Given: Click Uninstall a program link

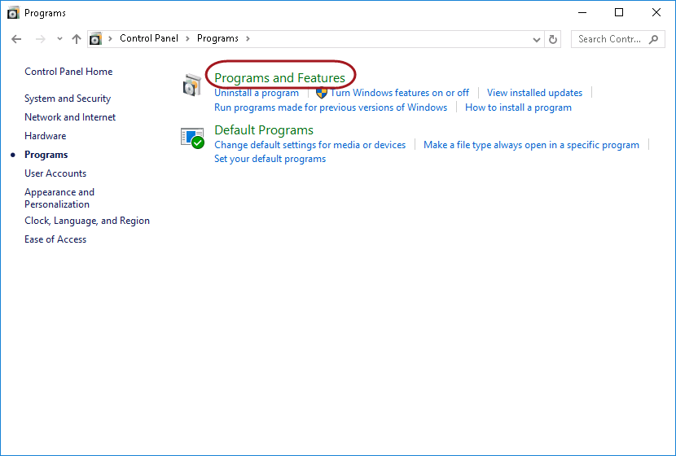Looking at the screenshot, I should tap(257, 93).
